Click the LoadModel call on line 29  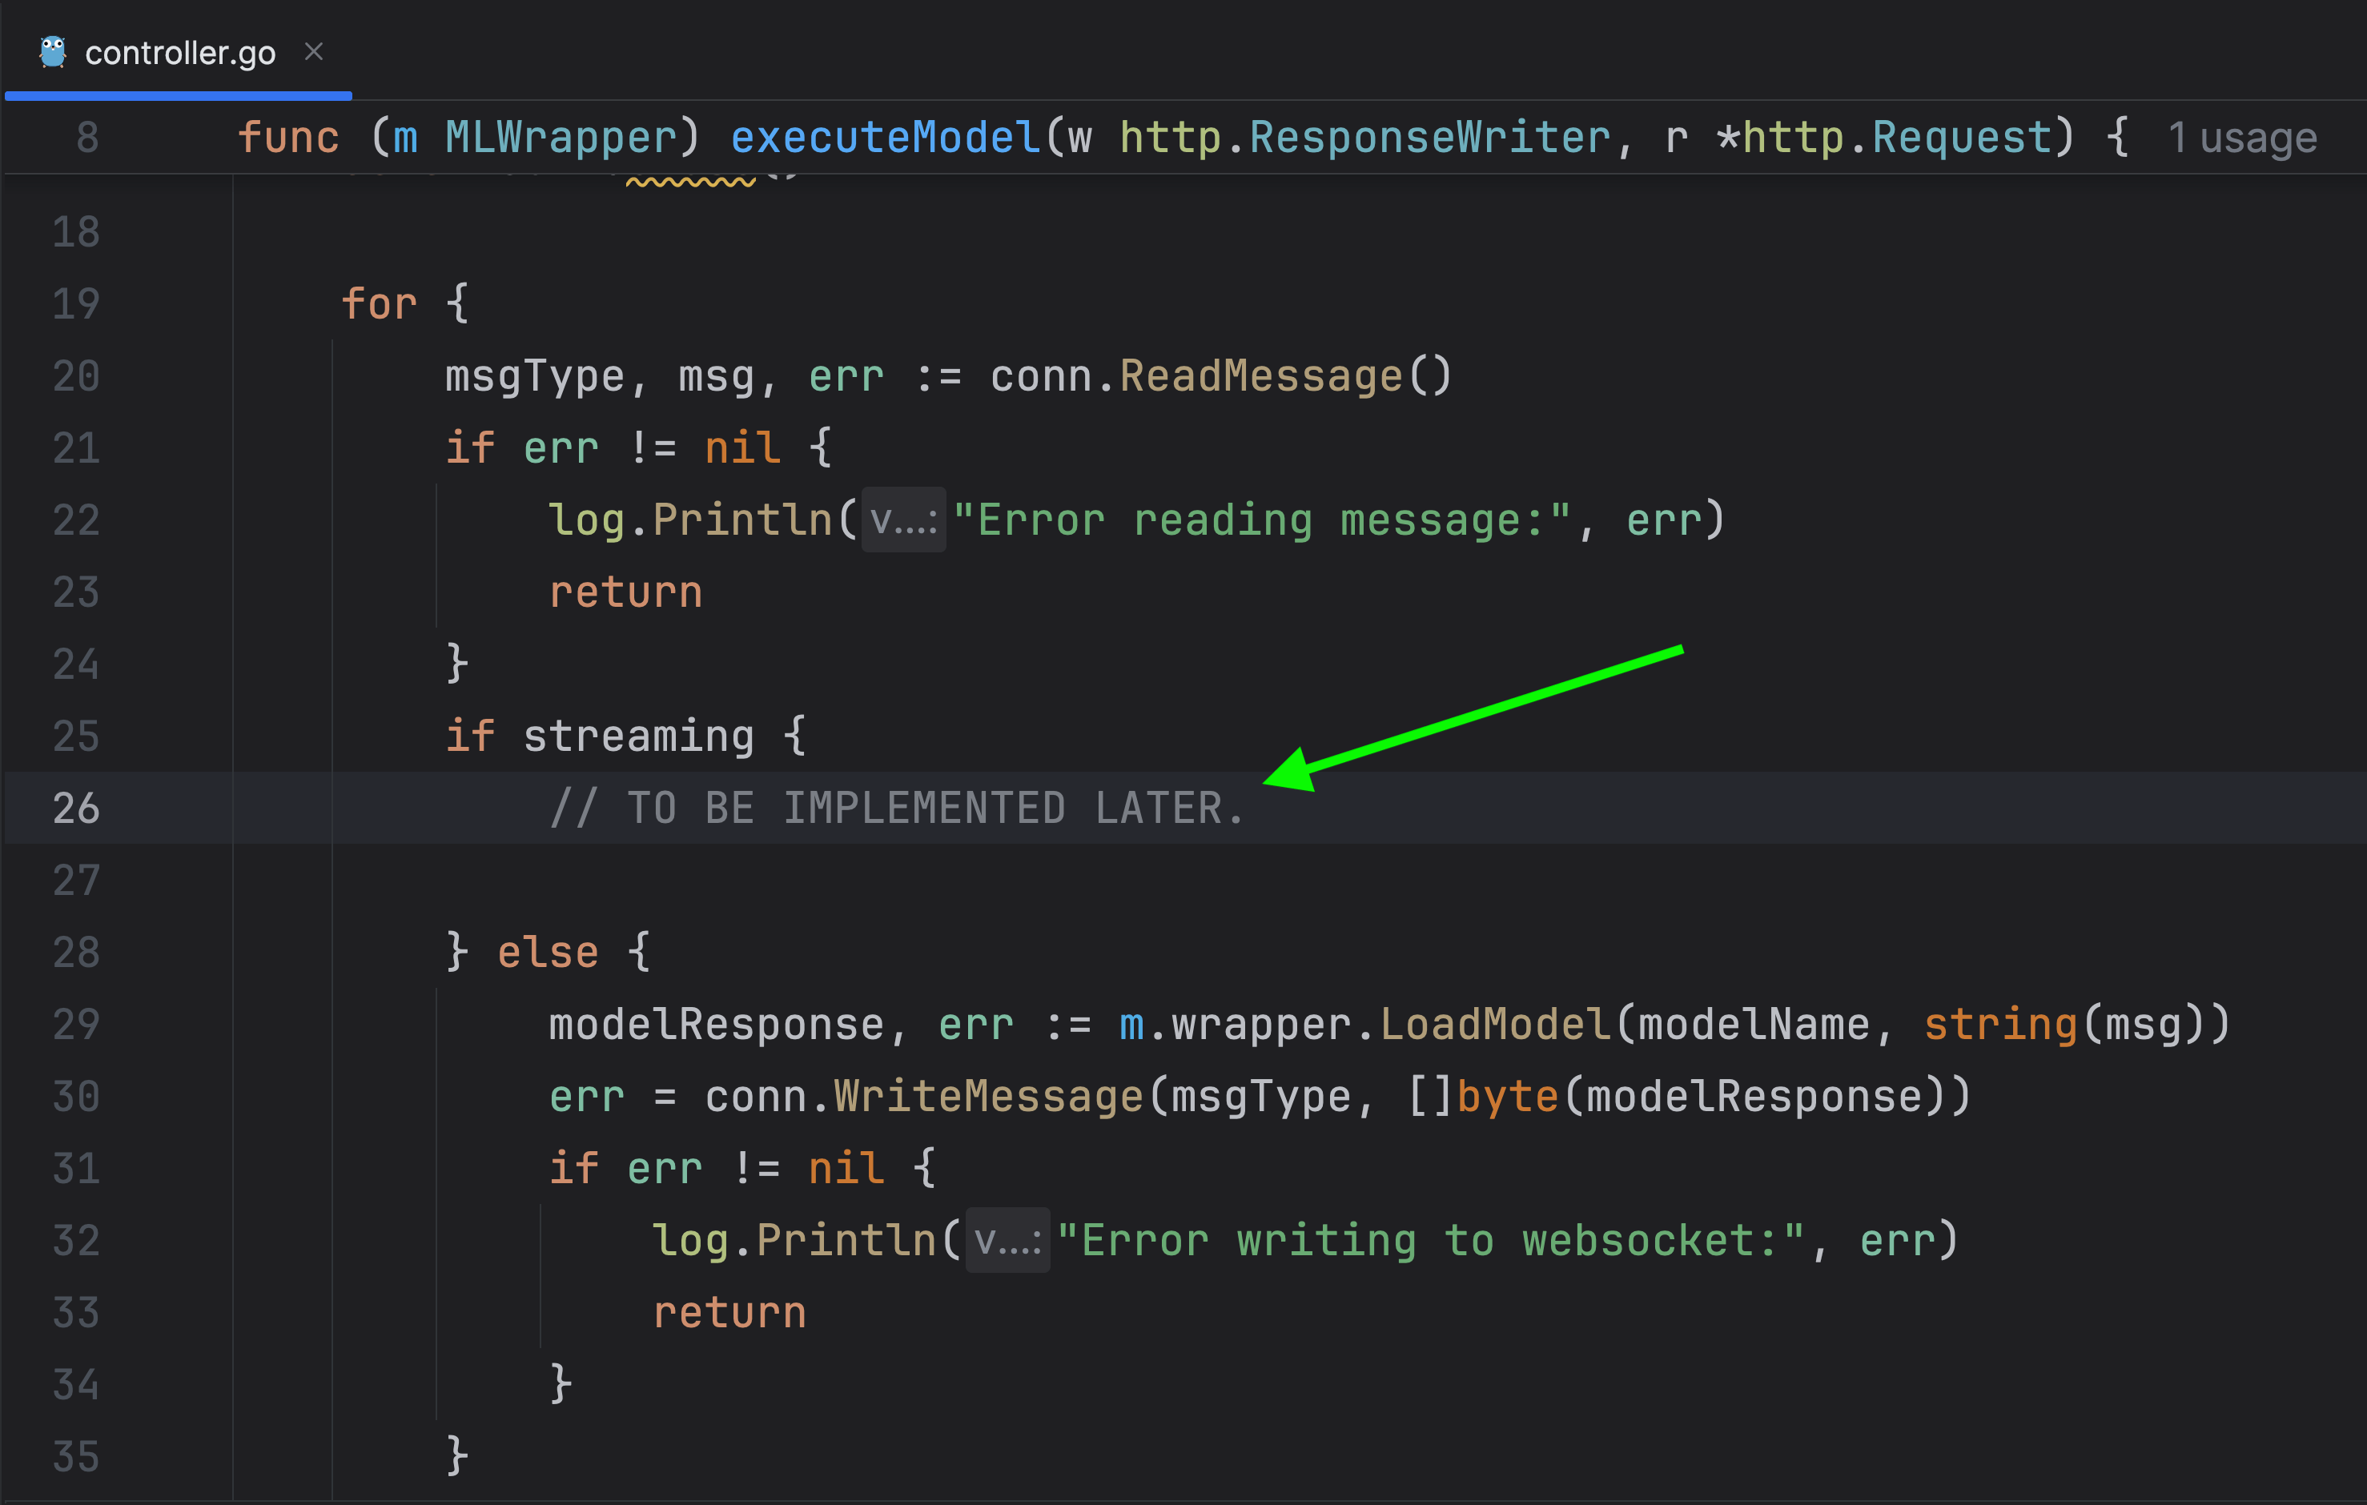click(1494, 1025)
